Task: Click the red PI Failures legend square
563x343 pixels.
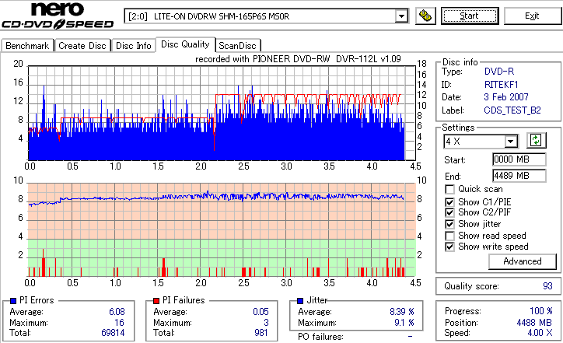Action: click(x=156, y=301)
